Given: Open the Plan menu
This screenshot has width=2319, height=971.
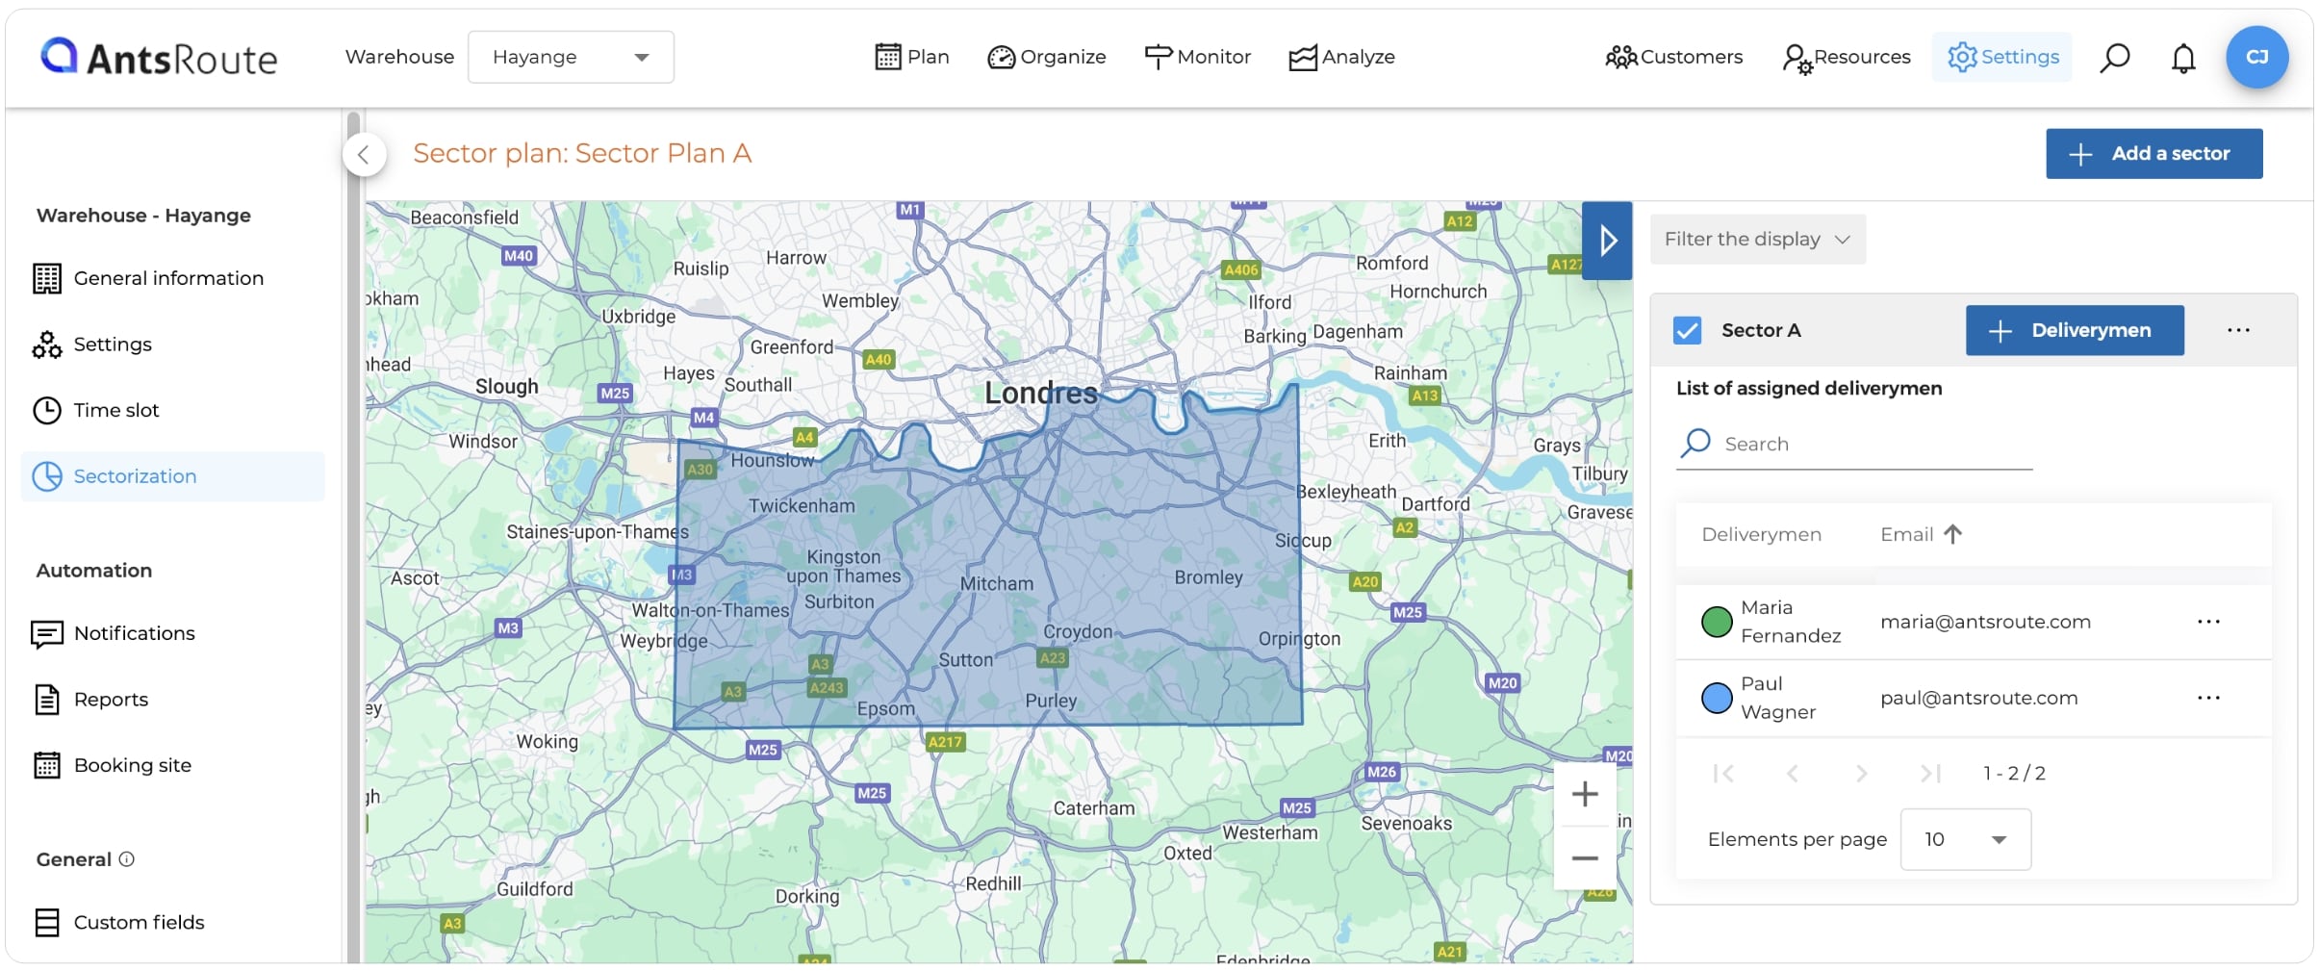Looking at the screenshot, I should point(912,57).
